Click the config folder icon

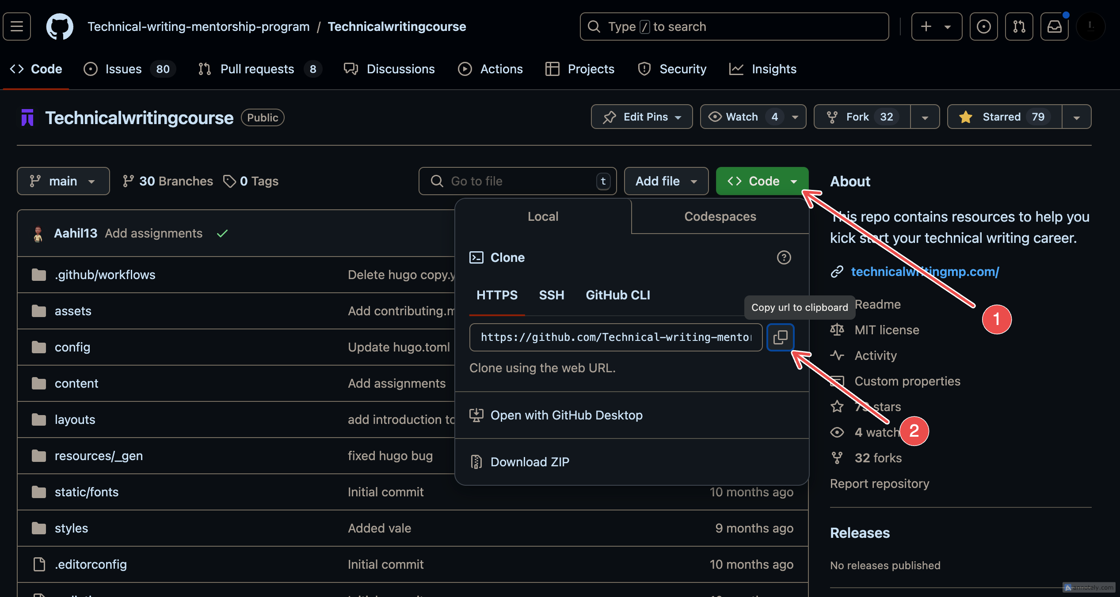[x=39, y=347]
